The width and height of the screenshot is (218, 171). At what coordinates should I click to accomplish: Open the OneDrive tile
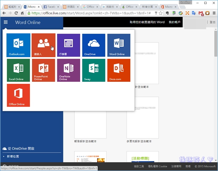[94, 45]
